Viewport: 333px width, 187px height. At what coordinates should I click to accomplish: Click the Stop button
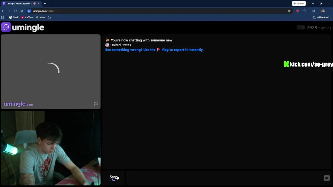coord(114,178)
